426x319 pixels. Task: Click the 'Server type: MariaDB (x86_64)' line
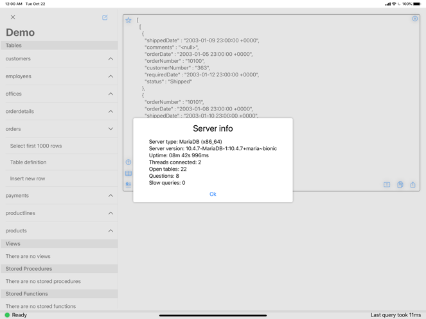tap(185, 141)
